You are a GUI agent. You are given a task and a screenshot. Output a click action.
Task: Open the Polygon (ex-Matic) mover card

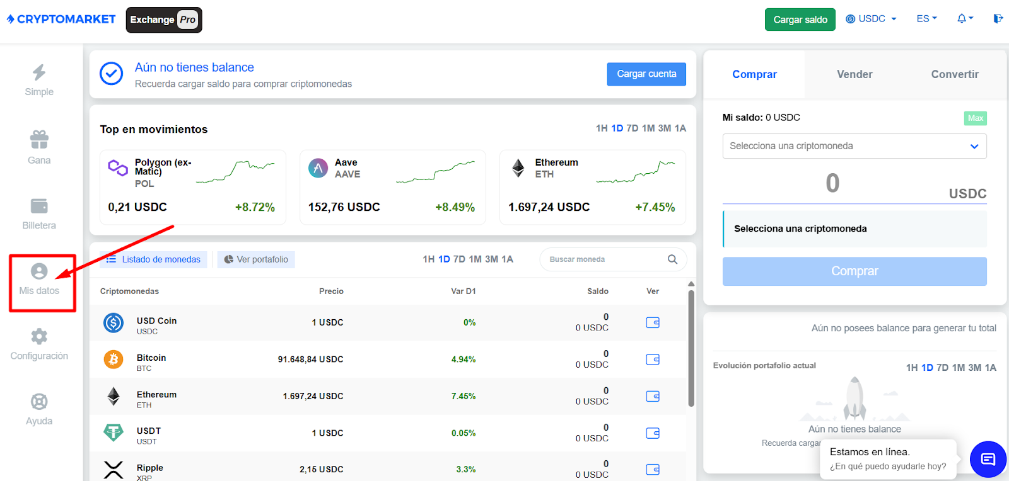(193, 187)
